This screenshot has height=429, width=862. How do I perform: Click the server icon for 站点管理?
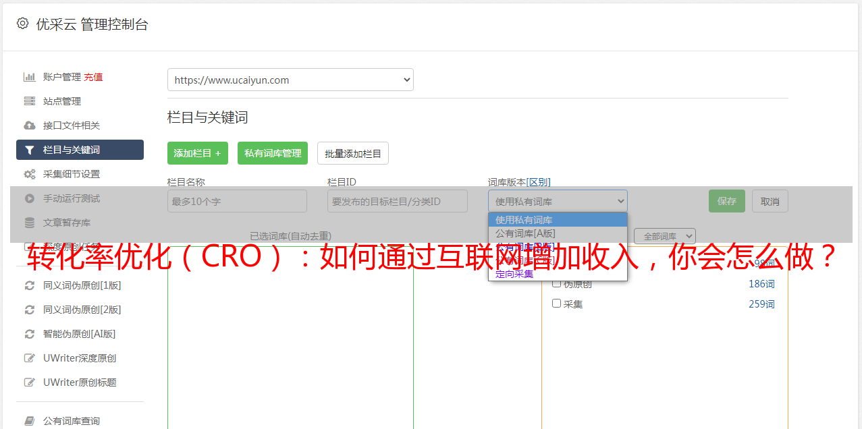tap(29, 101)
